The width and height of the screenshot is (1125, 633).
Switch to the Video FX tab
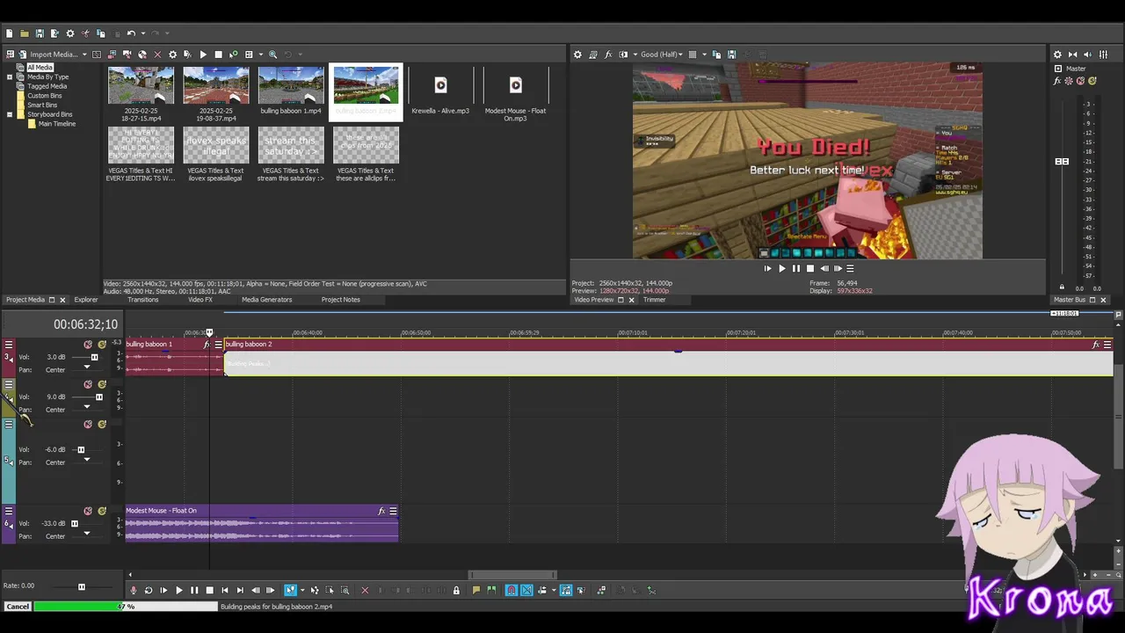[200, 300]
